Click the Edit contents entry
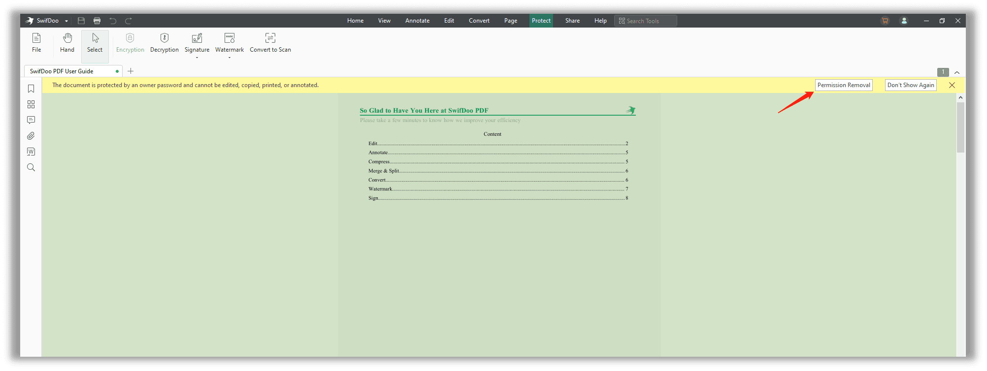987x371 pixels. pos(498,144)
